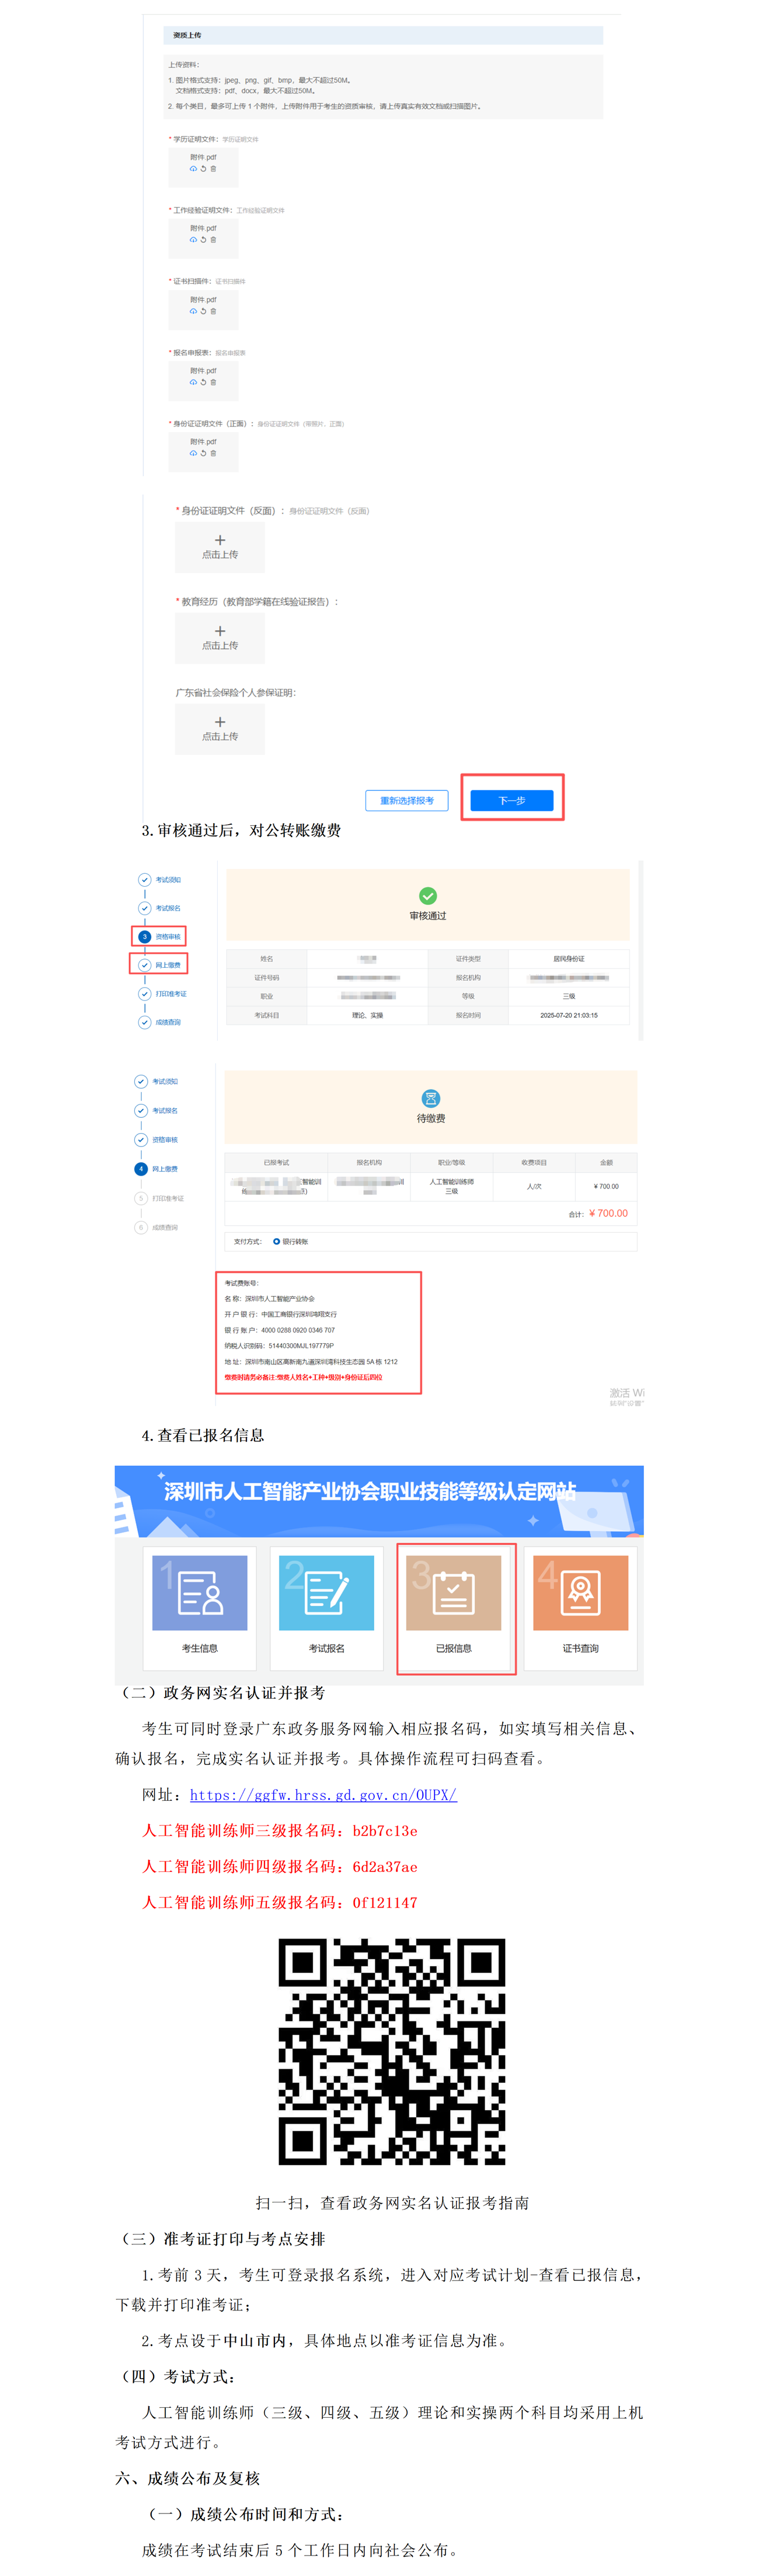Select greyed 打印准考证 step 5 in 待缴费 screenshot
Screen dimensions: 759x2576
pos(160,1198)
